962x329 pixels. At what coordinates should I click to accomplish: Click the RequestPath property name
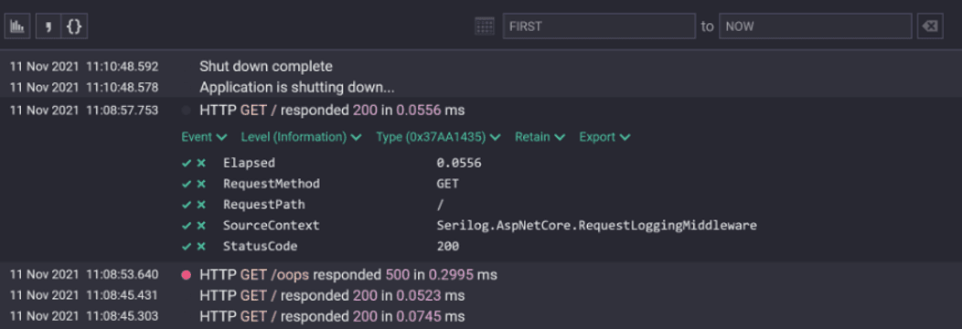coord(263,206)
